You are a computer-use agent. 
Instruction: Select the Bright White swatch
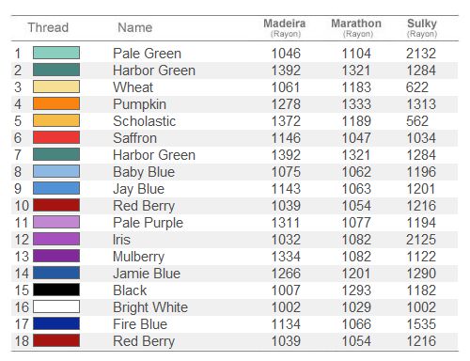(56, 306)
